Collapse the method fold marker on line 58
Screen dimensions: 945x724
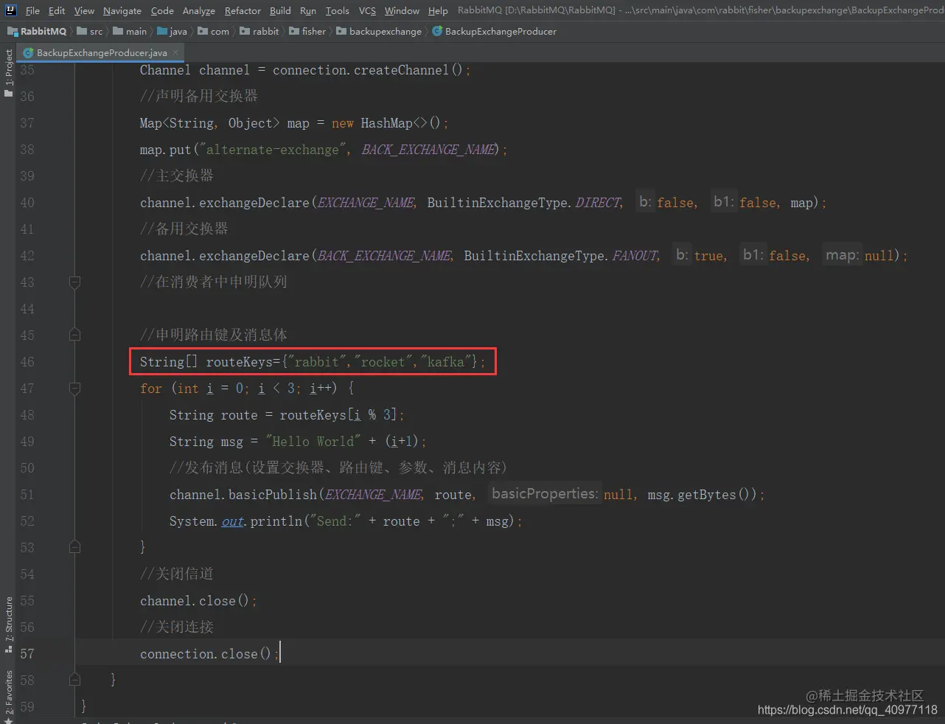[74, 680]
